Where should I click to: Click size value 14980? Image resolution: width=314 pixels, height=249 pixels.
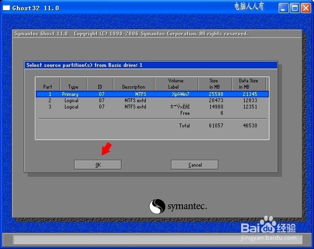[x=216, y=107]
